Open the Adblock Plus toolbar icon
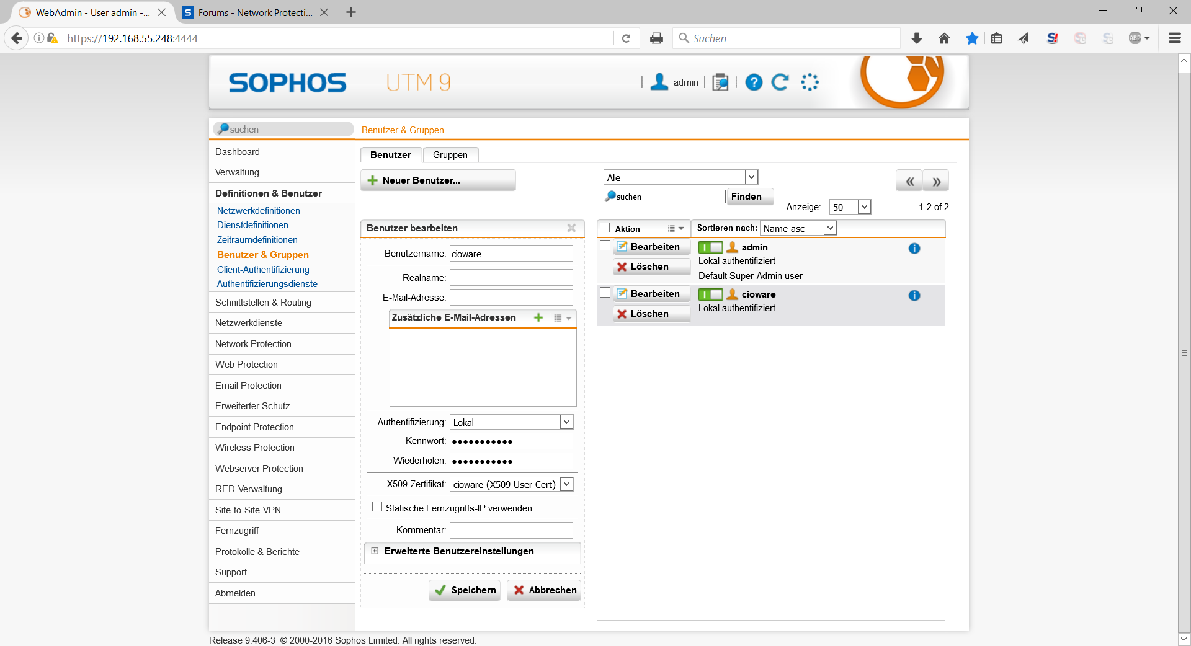This screenshot has width=1191, height=646. 1139,38
